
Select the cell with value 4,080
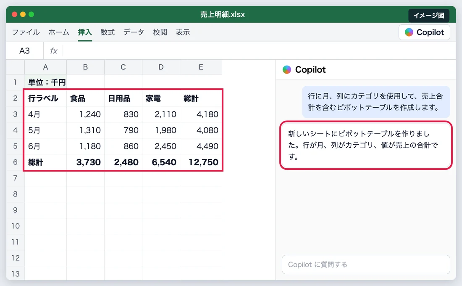tap(201, 130)
